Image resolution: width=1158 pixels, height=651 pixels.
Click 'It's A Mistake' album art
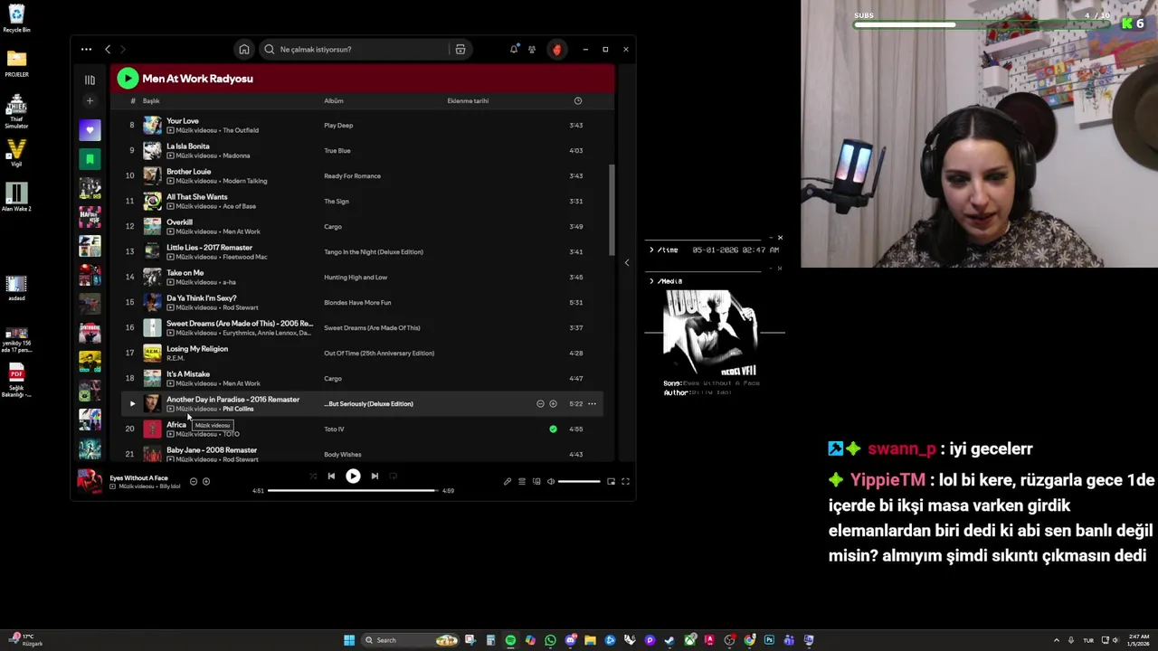point(152,378)
